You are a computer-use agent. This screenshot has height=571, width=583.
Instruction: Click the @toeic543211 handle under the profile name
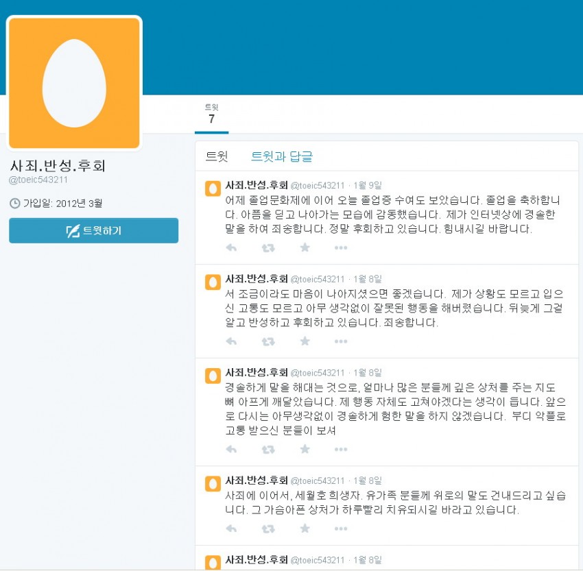[x=38, y=180]
